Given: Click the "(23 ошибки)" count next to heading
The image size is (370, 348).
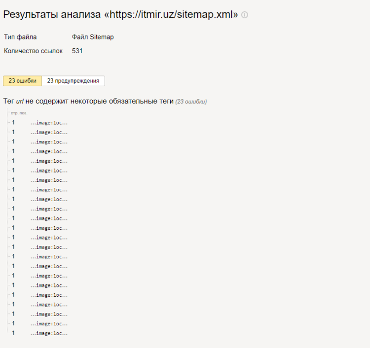Looking at the screenshot, I should click(191, 102).
